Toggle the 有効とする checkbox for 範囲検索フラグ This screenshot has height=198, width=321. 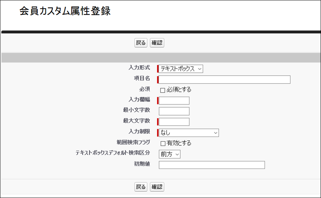tap(163, 143)
